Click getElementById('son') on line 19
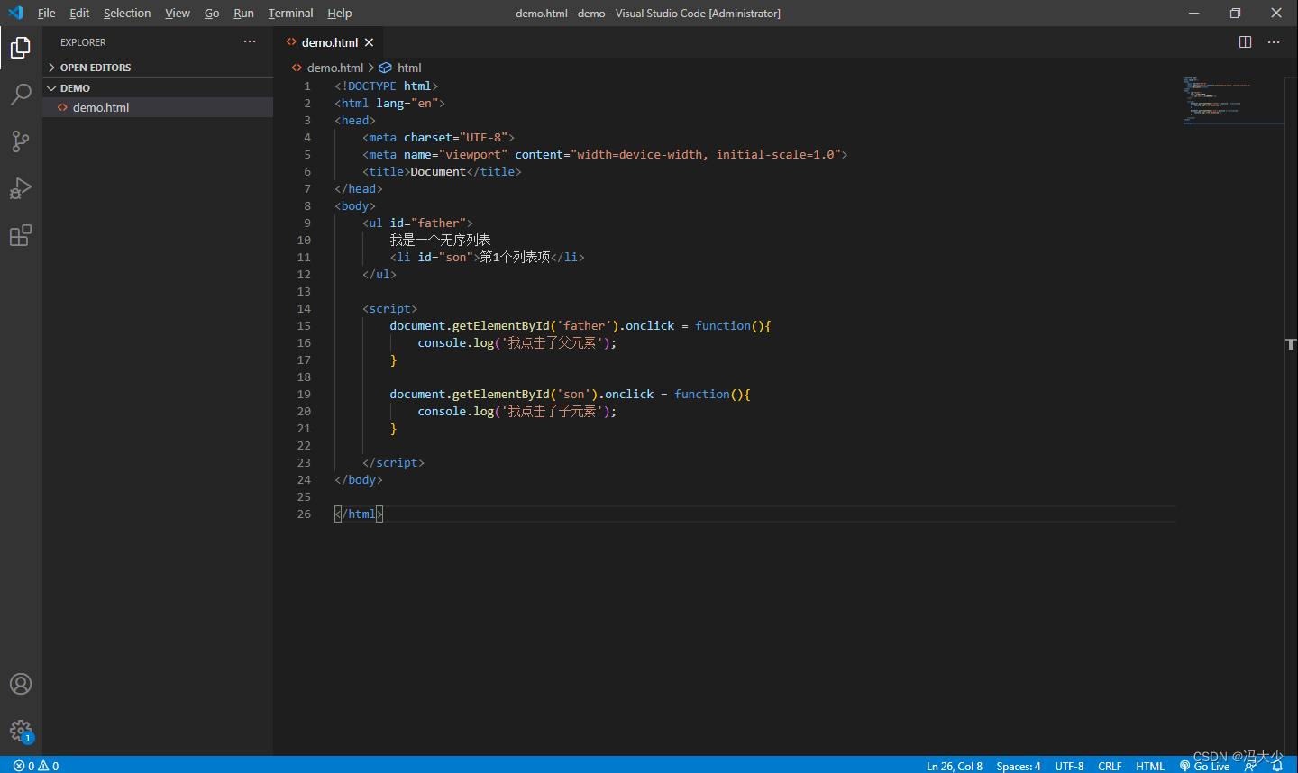 pyautogui.click(x=525, y=394)
